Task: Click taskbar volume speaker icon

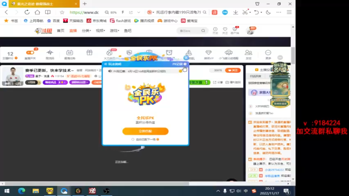Action: click(x=239, y=191)
